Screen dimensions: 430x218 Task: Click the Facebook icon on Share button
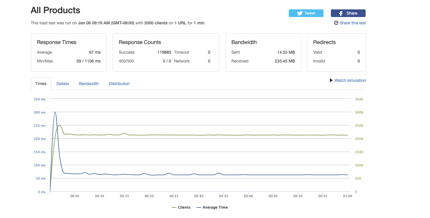(x=341, y=13)
